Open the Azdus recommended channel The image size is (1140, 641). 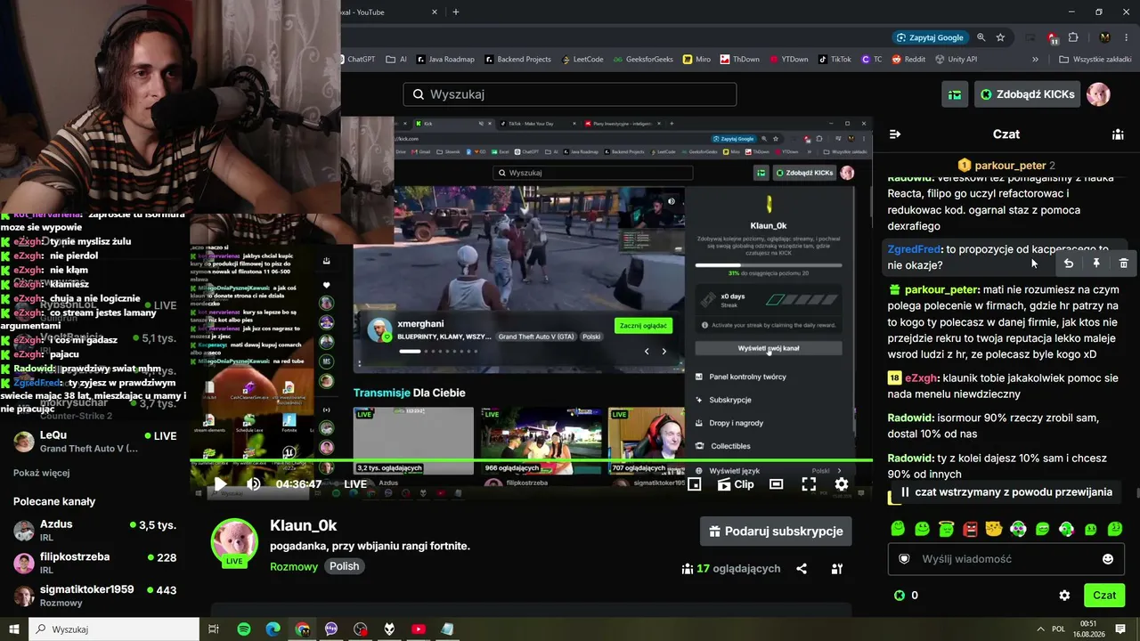[95, 531]
